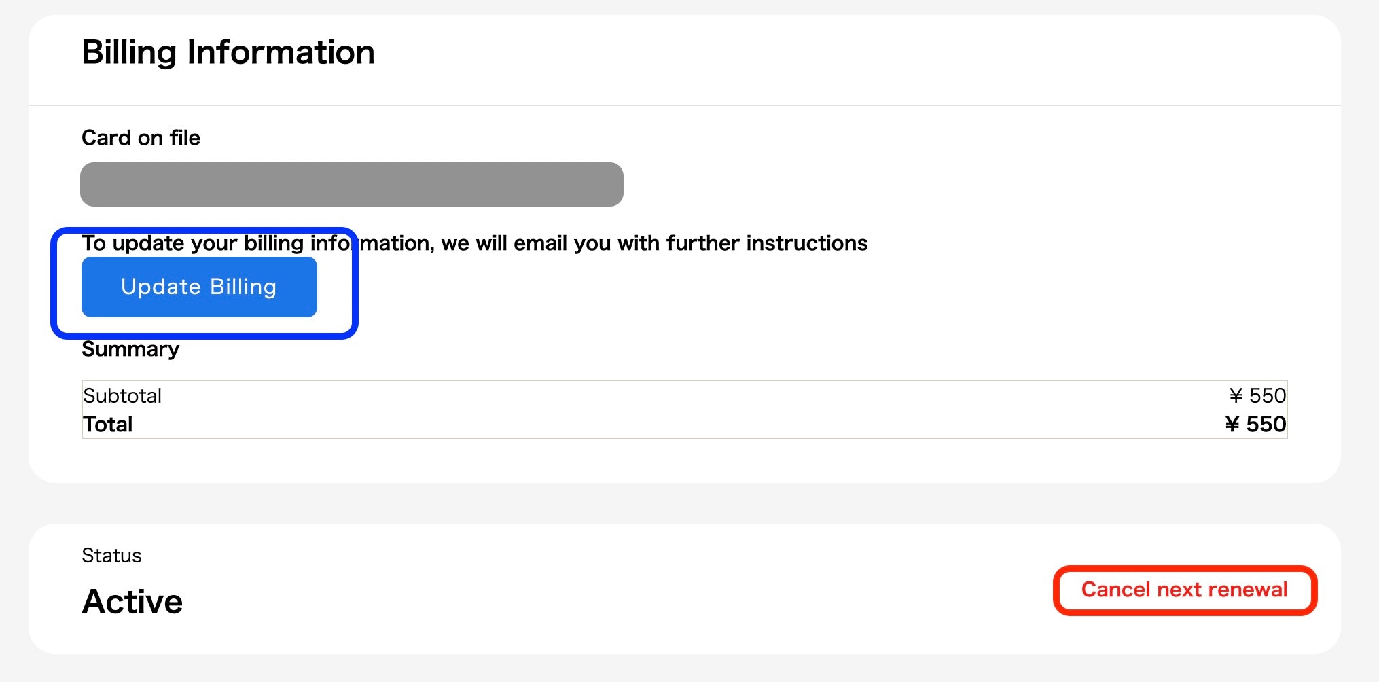The image size is (1379, 682).
Task: Click the bold Total label
Action: tap(107, 425)
